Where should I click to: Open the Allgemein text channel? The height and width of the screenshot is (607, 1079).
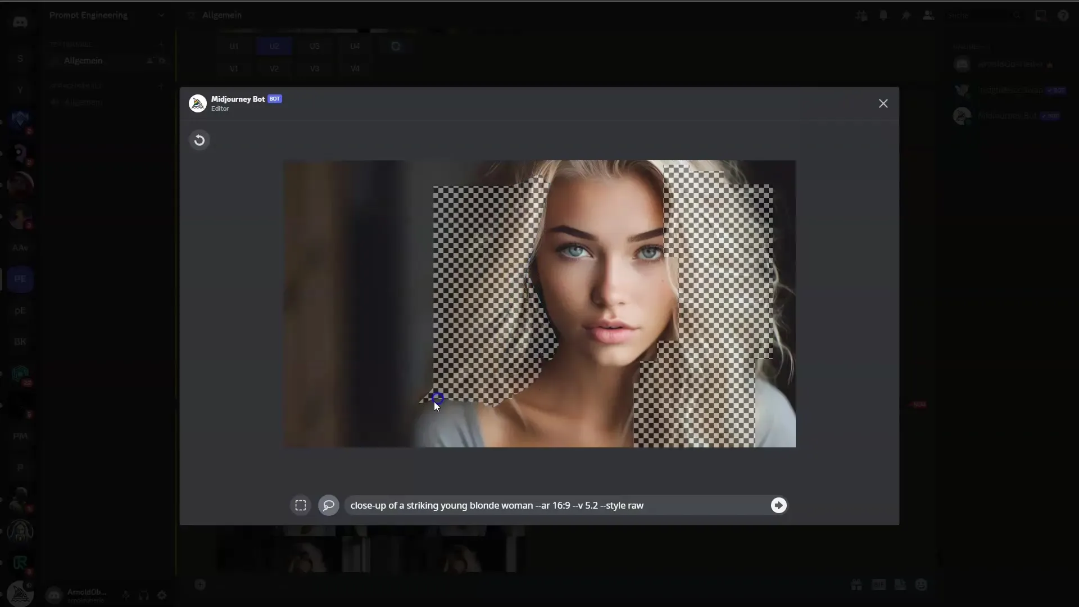83,61
